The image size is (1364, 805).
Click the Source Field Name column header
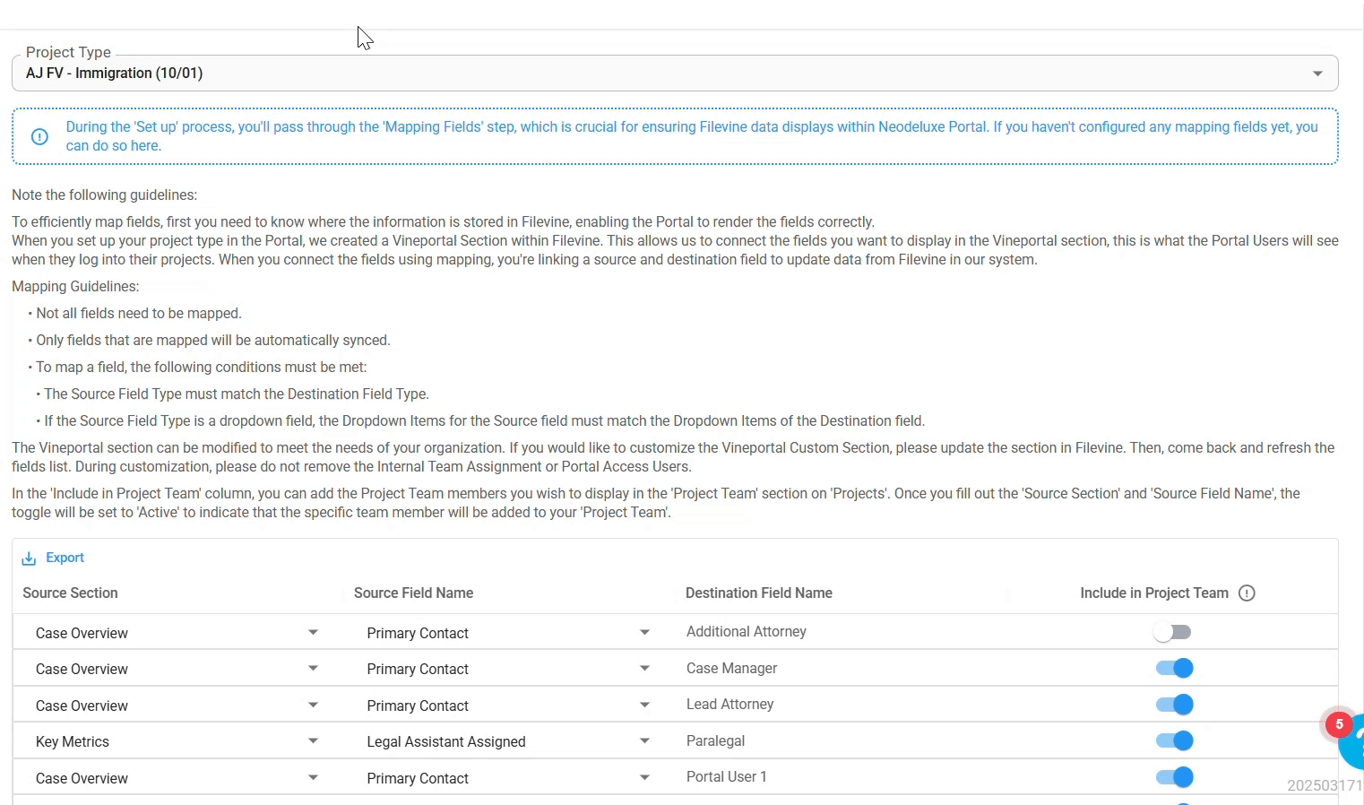[413, 593]
